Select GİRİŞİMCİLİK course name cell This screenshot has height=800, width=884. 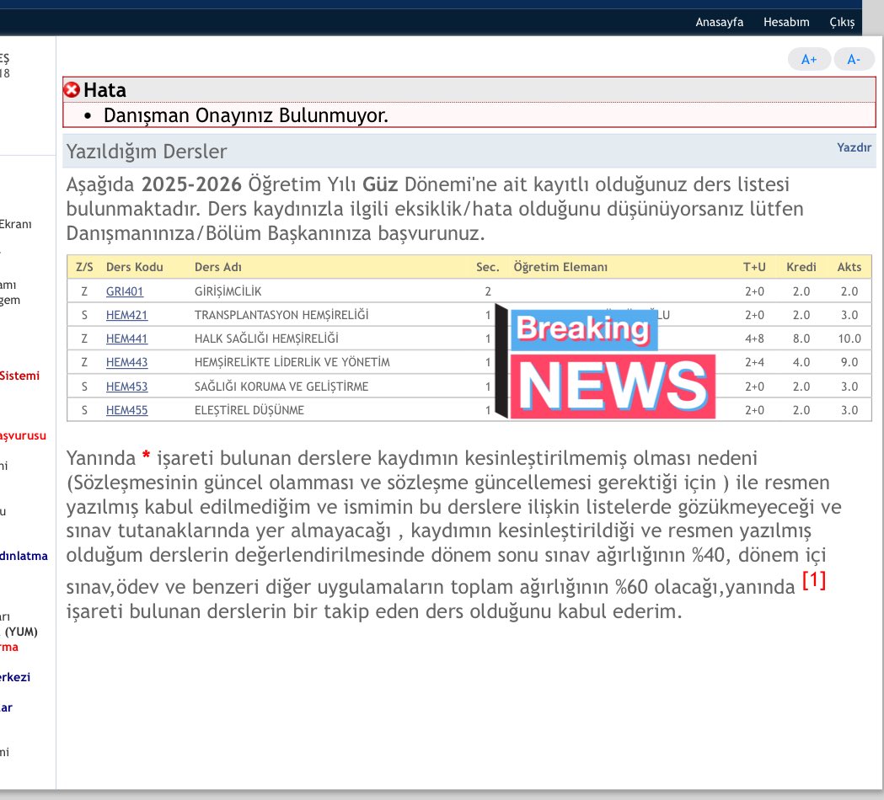click(228, 291)
